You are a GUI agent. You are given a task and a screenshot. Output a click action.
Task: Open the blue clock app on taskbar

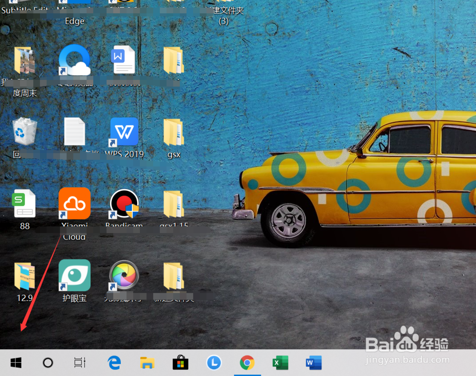tap(214, 363)
